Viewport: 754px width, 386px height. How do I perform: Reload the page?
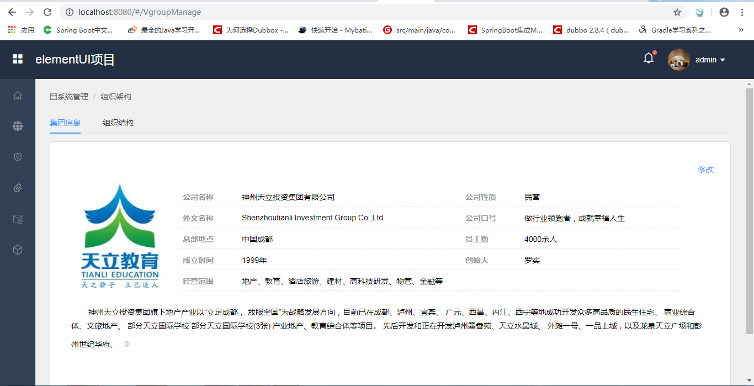47,12
